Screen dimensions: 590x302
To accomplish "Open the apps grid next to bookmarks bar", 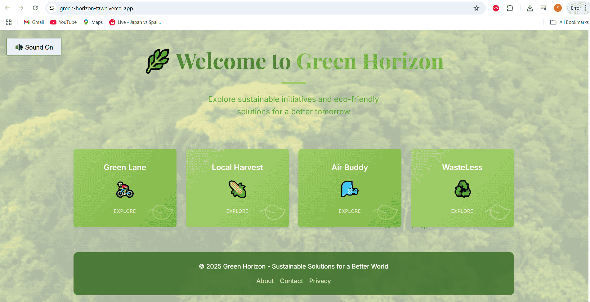I will [x=9, y=22].
